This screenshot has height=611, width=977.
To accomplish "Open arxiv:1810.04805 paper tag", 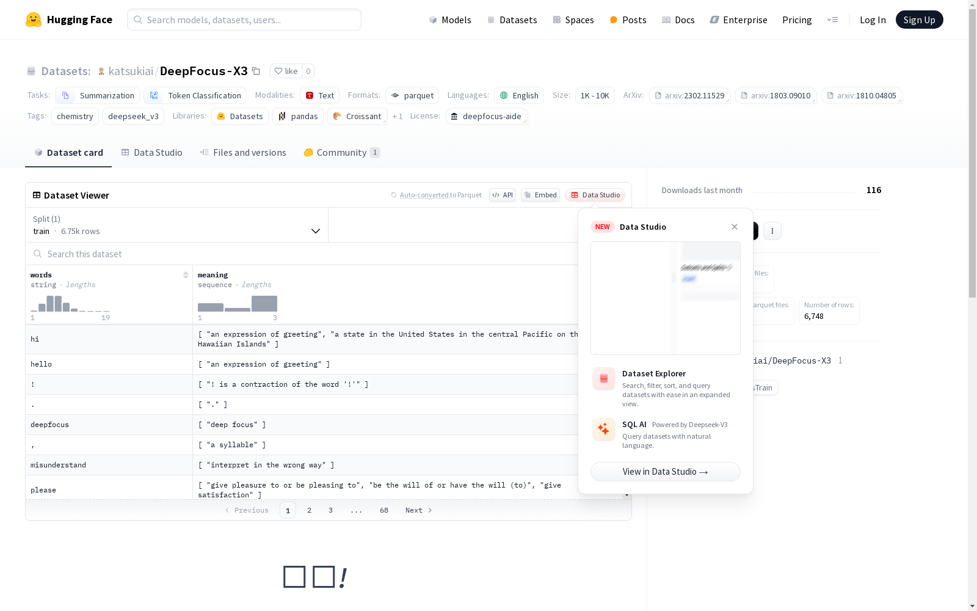I will [862, 95].
